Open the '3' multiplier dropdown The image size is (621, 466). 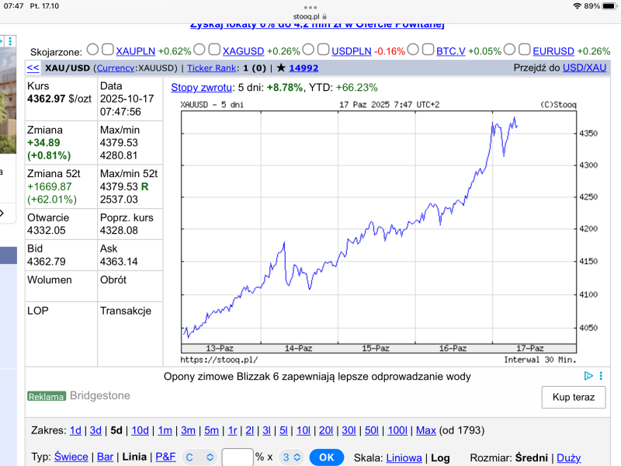click(290, 457)
